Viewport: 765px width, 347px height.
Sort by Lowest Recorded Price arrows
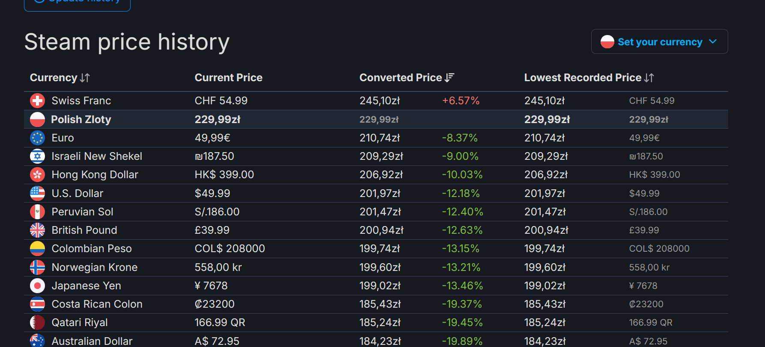[649, 78]
